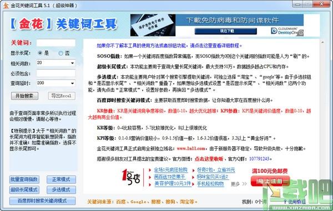Screen dimensions: 333x211
Task: Open the www.1n11.com link
Action: click(x=191, y=148)
